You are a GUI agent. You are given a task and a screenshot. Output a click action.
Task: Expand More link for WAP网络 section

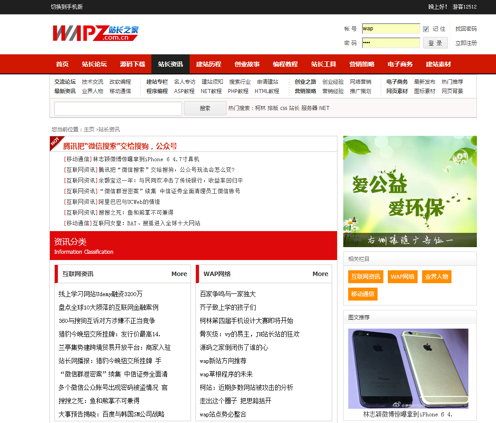click(320, 274)
